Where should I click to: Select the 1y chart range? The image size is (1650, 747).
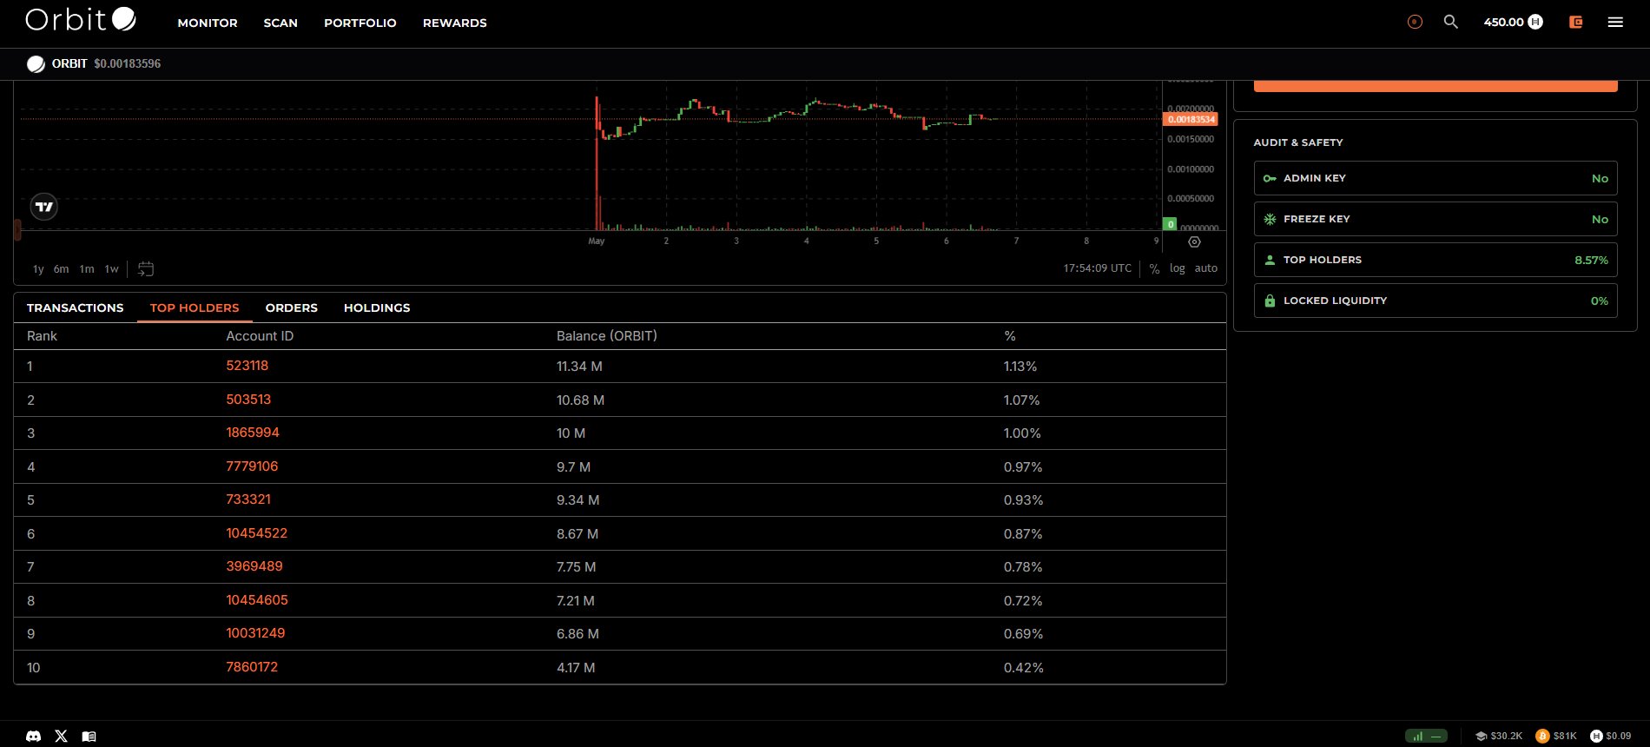(38, 269)
